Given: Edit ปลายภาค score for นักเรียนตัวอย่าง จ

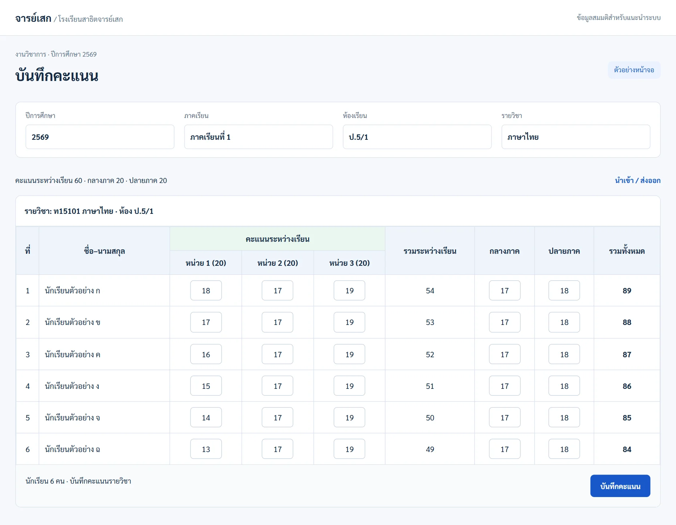Looking at the screenshot, I should coord(564,418).
